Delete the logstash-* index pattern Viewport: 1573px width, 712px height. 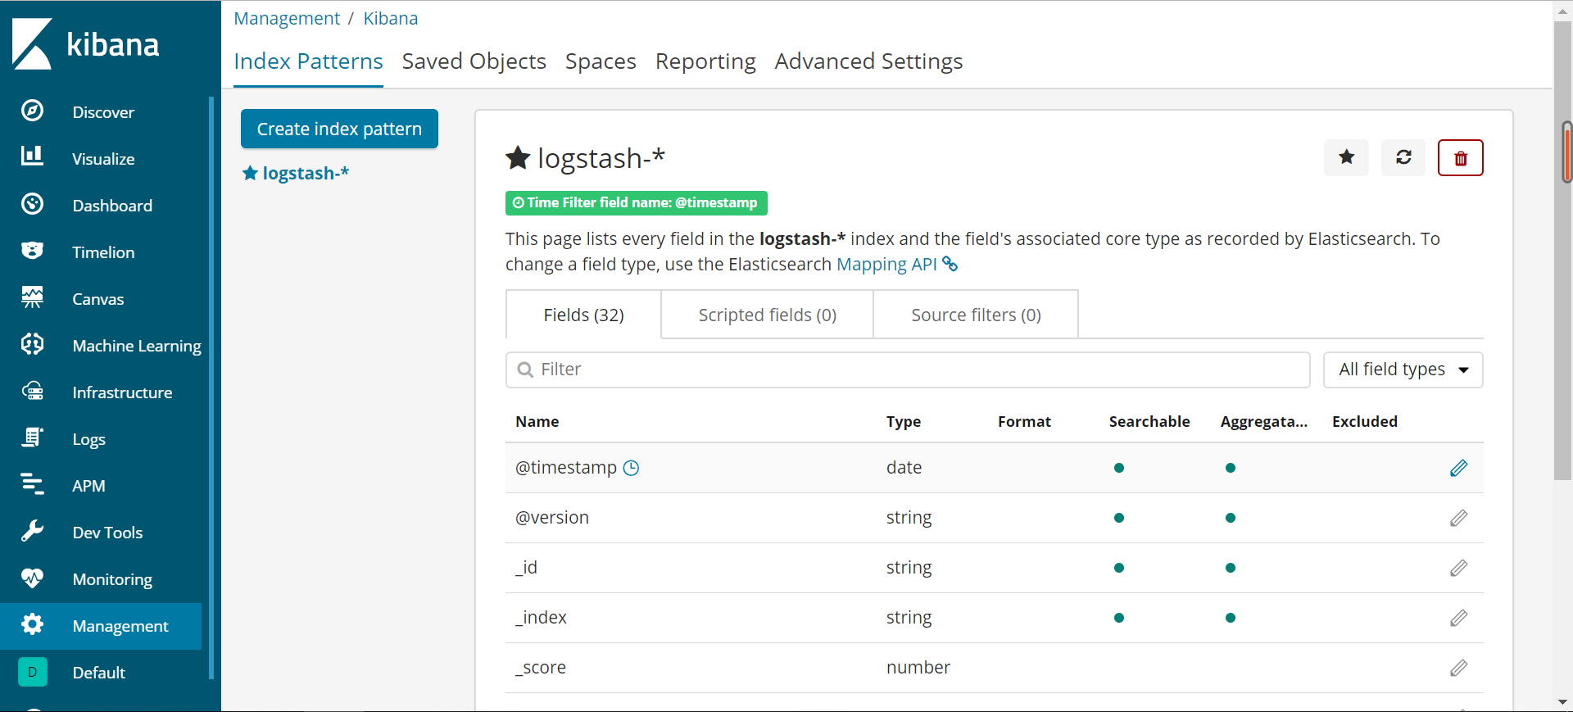[x=1460, y=157]
